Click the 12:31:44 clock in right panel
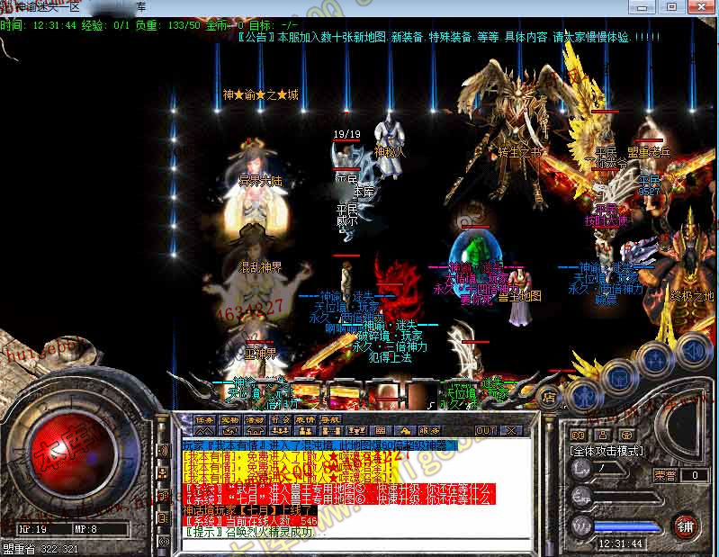This screenshot has height=557, width=719. pyautogui.click(x=621, y=544)
